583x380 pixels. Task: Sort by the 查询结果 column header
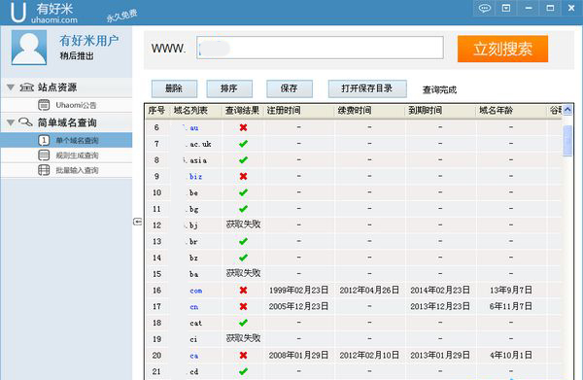point(242,111)
